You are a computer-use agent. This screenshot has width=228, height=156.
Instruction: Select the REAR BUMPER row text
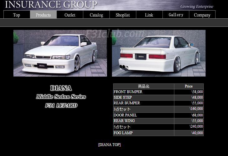[127, 103]
